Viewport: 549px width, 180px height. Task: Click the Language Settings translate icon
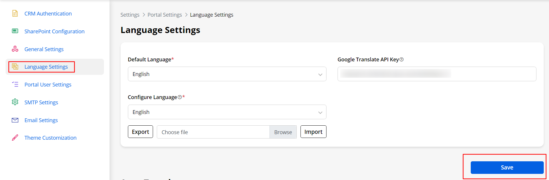pyautogui.click(x=15, y=67)
